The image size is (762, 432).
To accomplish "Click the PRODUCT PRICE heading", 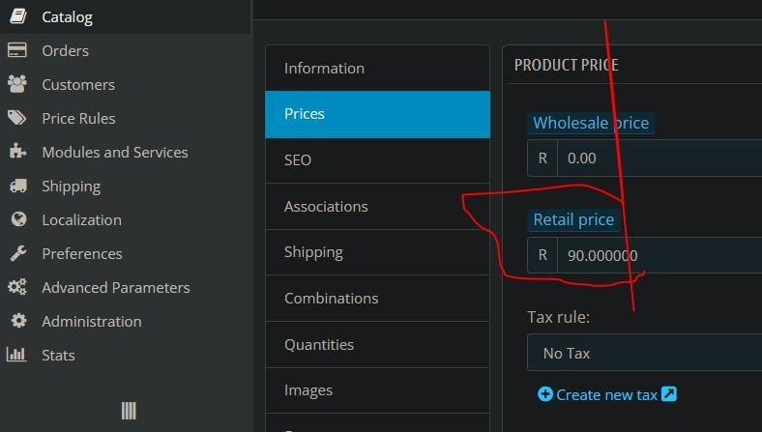I will [566, 65].
